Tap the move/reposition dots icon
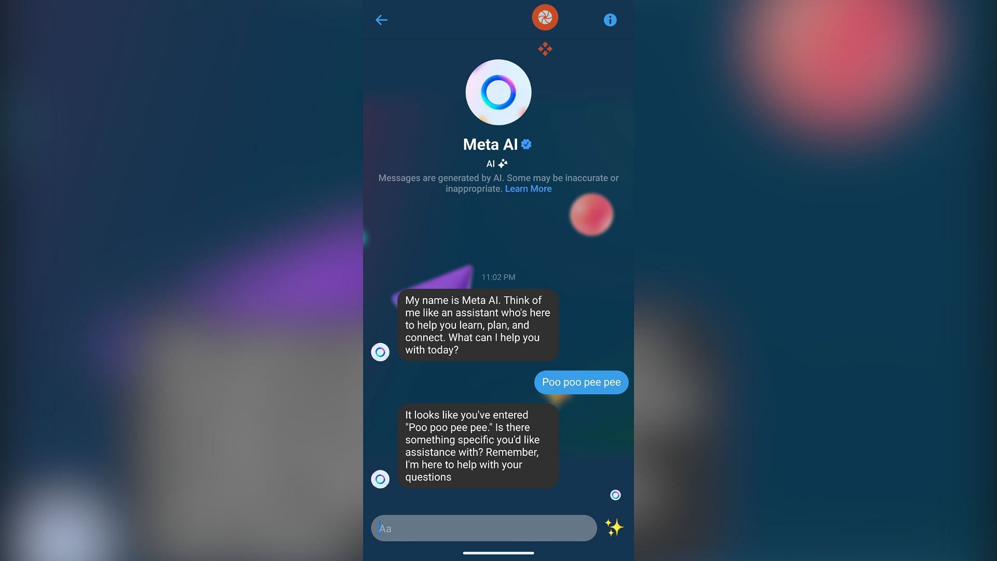997x561 pixels. (x=545, y=49)
